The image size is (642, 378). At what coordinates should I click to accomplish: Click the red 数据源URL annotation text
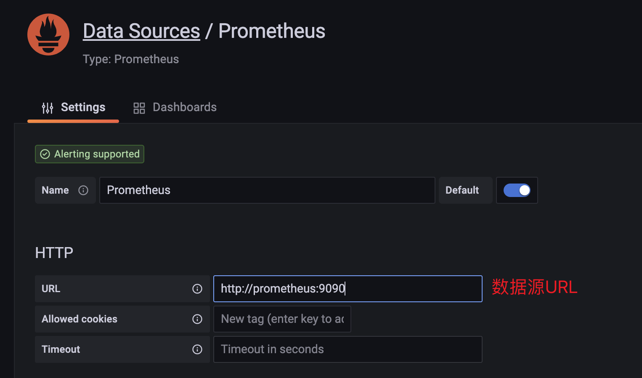(534, 287)
